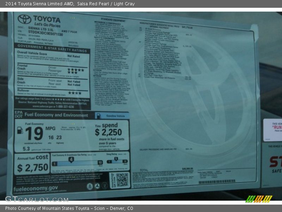Select 'Salsa Red Pearl / Light Gray' caption

pos(106,4)
